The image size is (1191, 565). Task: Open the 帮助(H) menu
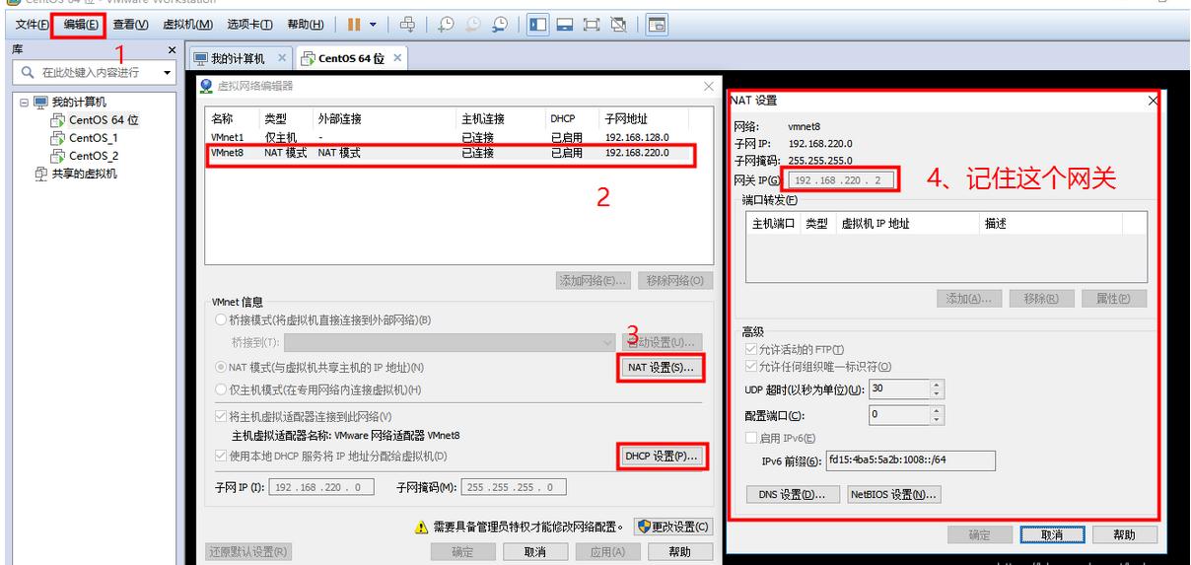305,24
